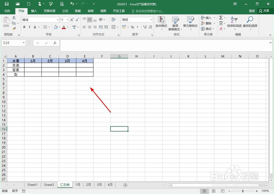Toggle Wrap Text button
Image resolution: width=274 pixels, height=194 pixels.
click(x=114, y=19)
